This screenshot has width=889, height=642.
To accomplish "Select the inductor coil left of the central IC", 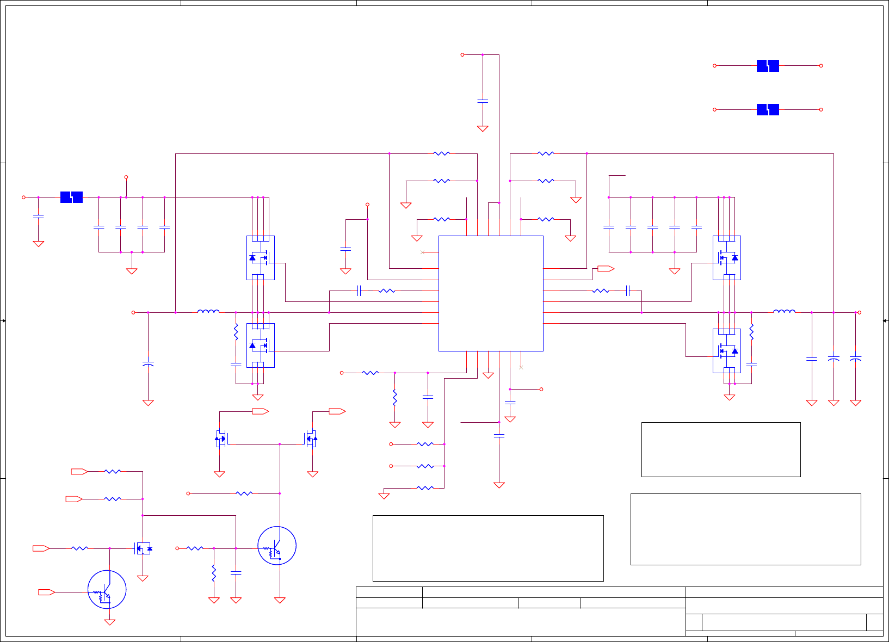I will click(x=208, y=311).
